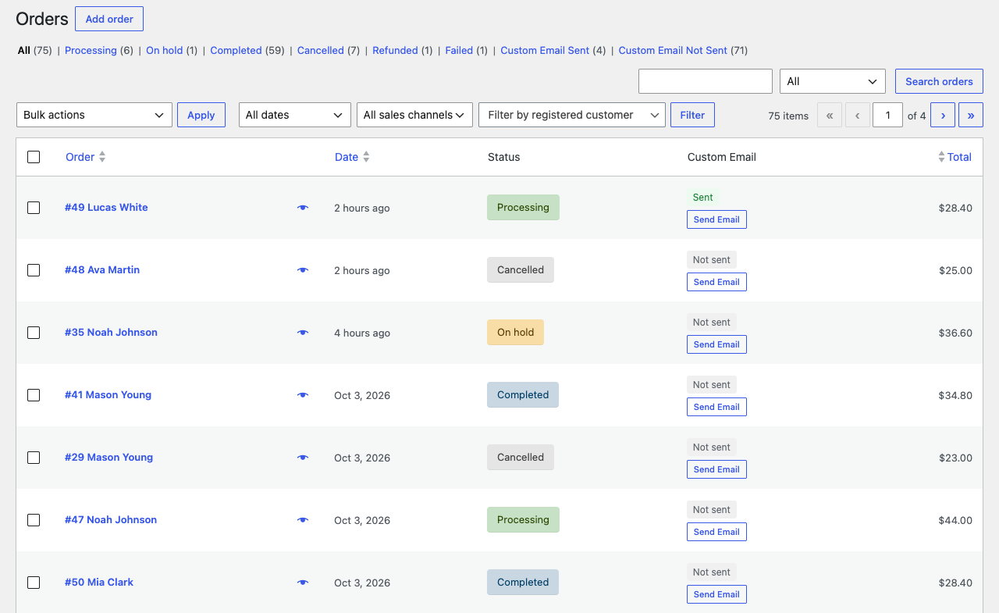Open order #41 Mason Young

(108, 395)
